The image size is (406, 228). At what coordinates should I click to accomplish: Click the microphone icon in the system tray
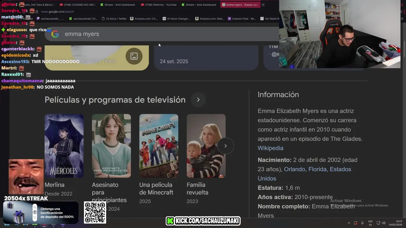click(x=362, y=223)
